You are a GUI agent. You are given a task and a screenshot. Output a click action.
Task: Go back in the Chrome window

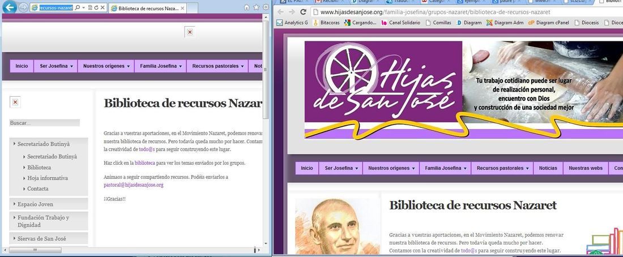tap(280, 12)
